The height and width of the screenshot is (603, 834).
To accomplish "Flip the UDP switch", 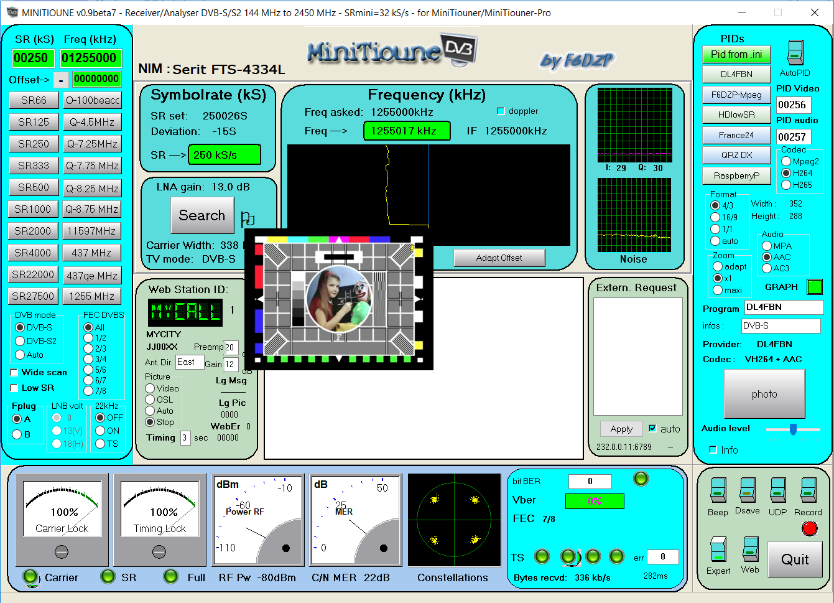I will pos(777,490).
